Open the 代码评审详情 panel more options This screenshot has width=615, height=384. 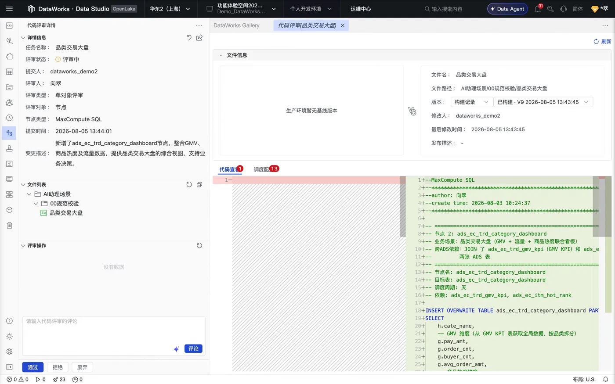199,25
